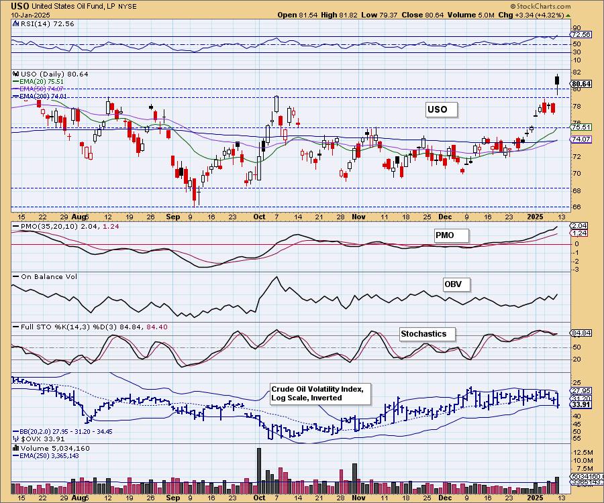Click the Crude Oil Volatility Index annotation box
This screenshot has width=604, height=503.
coord(321,393)
